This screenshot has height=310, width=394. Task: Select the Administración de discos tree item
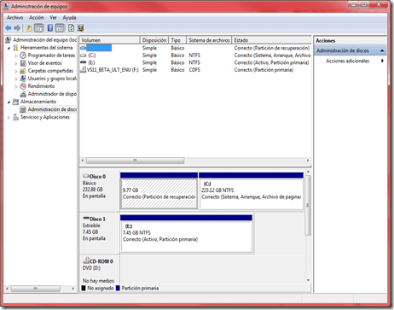(52, 109)
